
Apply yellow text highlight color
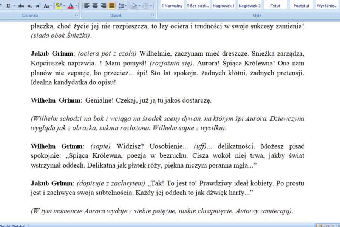[58, 6]
